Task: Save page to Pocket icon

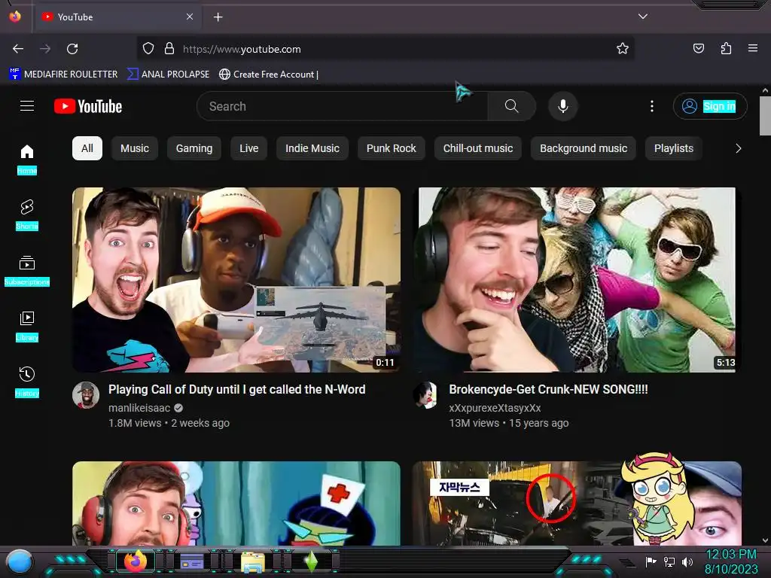Action: (x=698, y=48)
